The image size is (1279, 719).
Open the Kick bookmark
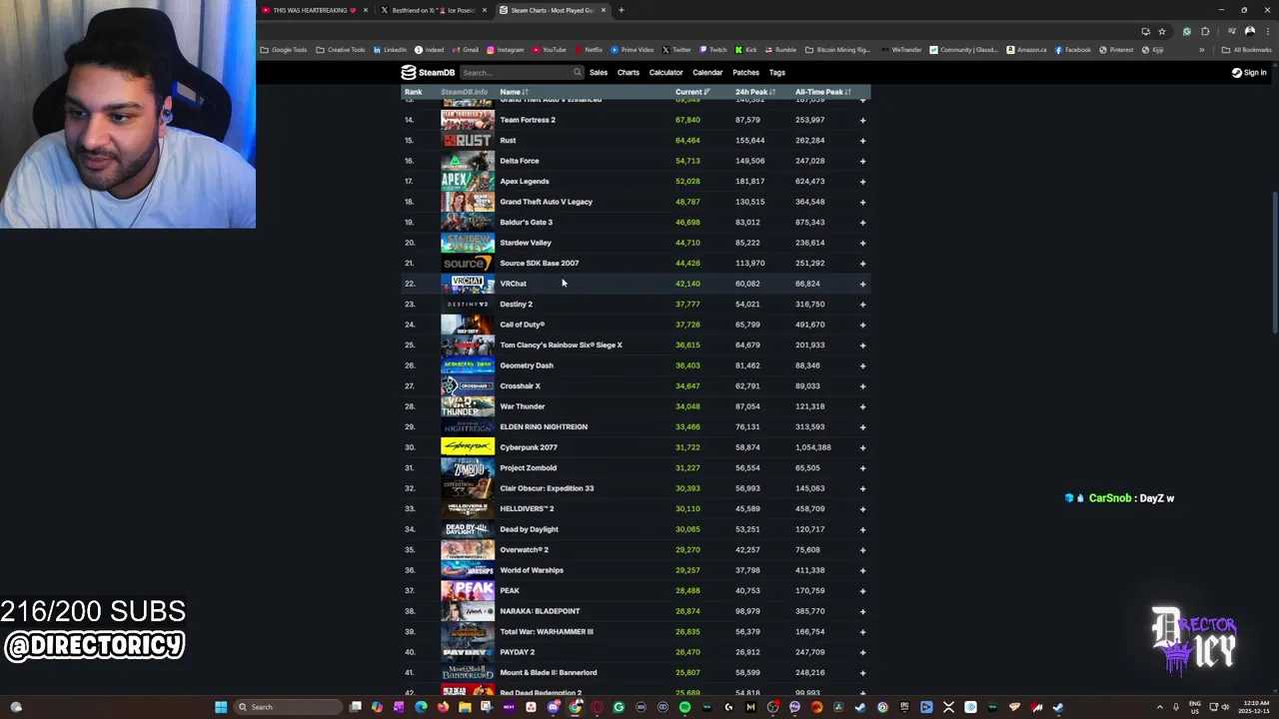(x=745, y=50)
